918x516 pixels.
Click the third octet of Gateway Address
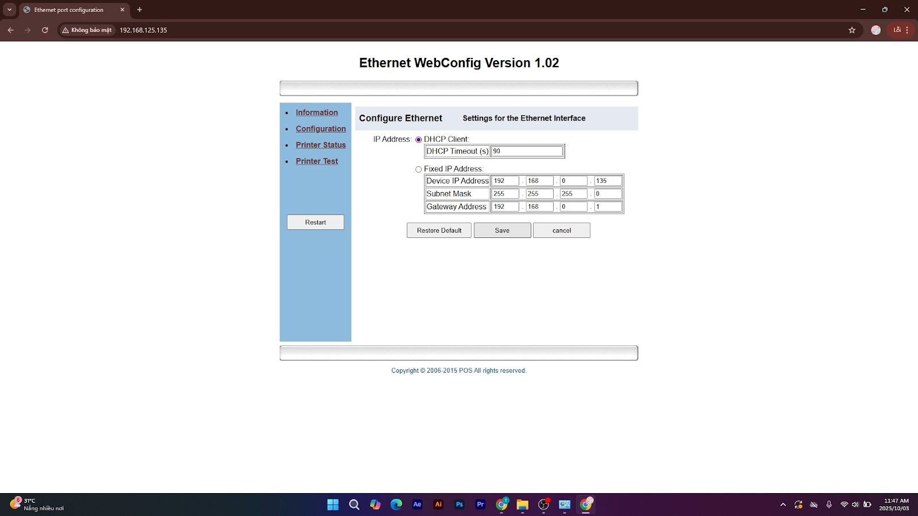point(574,206)
